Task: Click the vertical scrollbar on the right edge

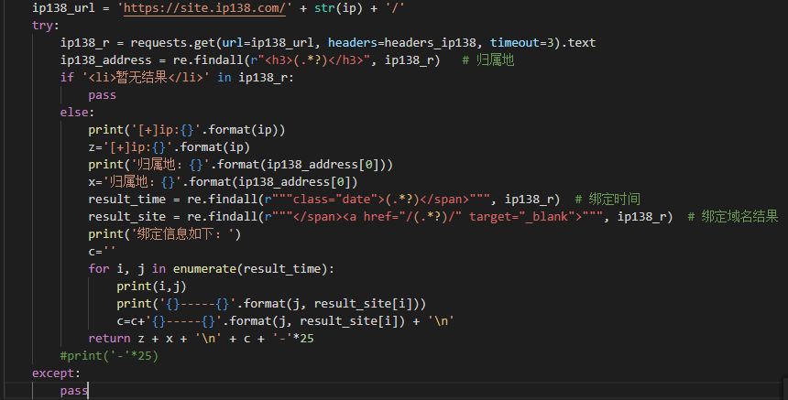Action: 785,200
